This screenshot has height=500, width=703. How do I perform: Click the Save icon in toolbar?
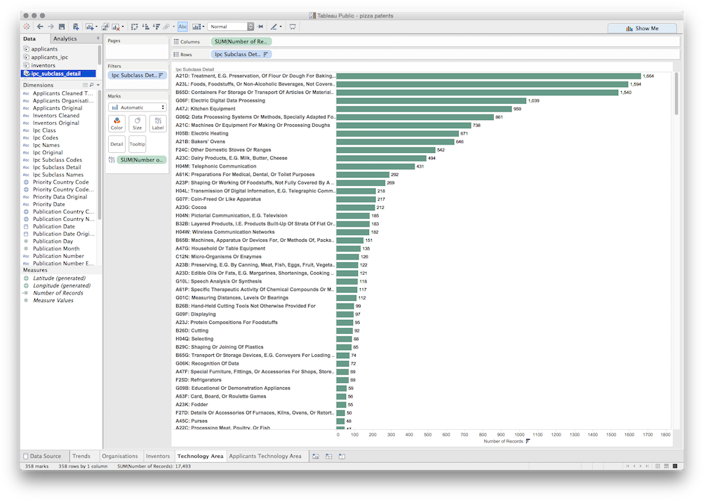pos(62,27)
